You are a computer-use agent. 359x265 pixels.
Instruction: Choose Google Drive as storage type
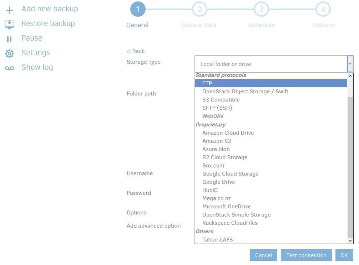pyautogui.click(x=218, y=182)
